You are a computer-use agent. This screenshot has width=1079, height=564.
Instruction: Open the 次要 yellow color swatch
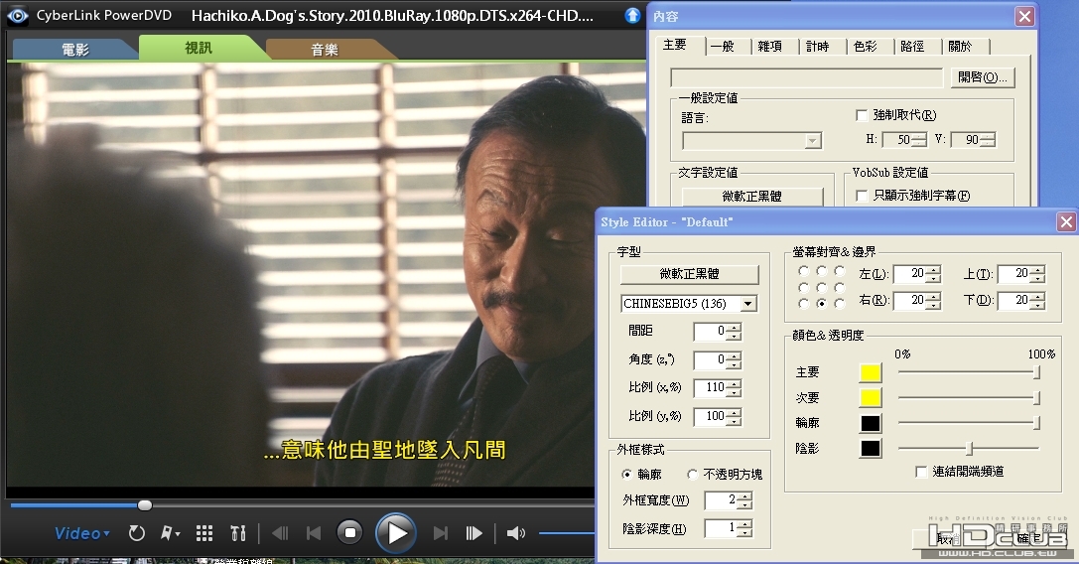coord(871,397)
